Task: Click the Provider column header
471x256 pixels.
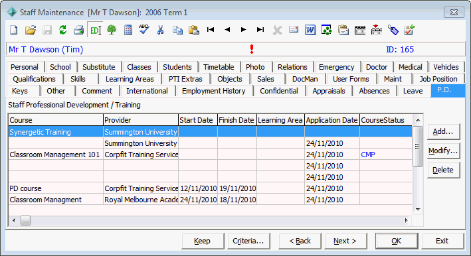Action: point(141,120)
